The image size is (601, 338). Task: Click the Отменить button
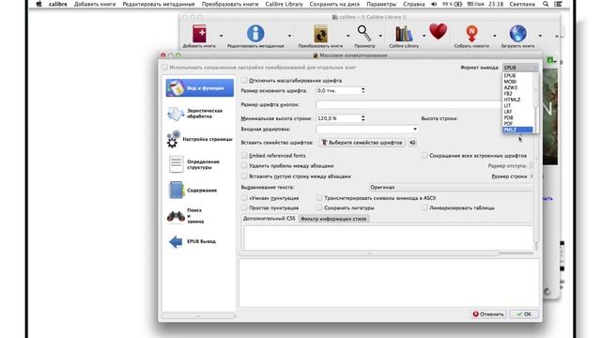click(488, 314)
